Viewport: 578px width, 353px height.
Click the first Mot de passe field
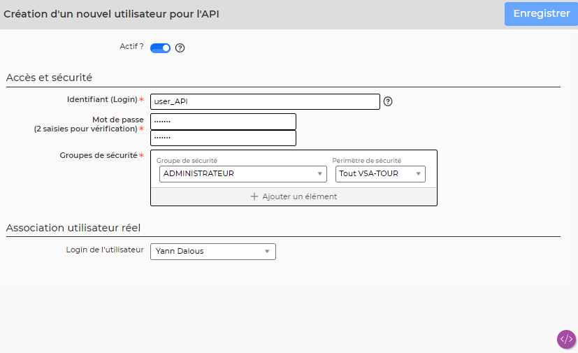tap(223, 122)
